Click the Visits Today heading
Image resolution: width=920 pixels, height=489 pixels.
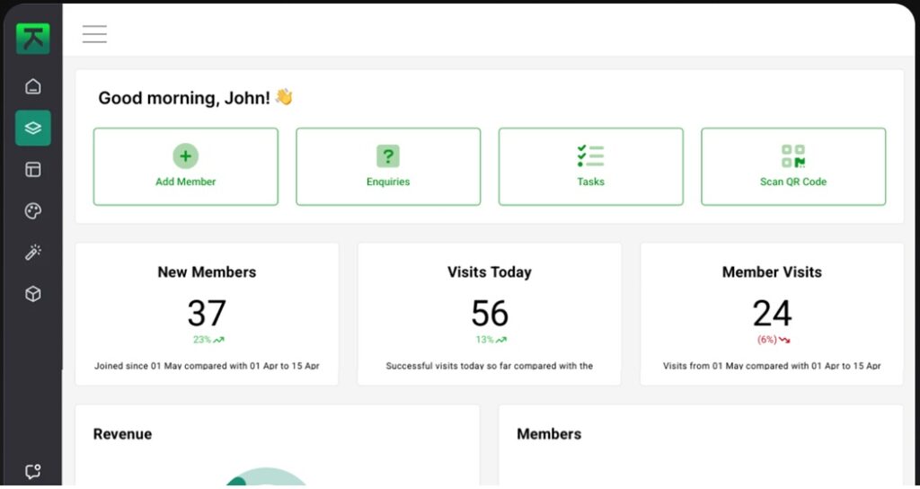point(490,272)
